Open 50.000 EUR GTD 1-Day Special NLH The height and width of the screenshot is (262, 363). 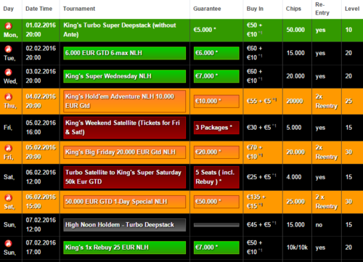pyautogui.click(x=125, y=202)
